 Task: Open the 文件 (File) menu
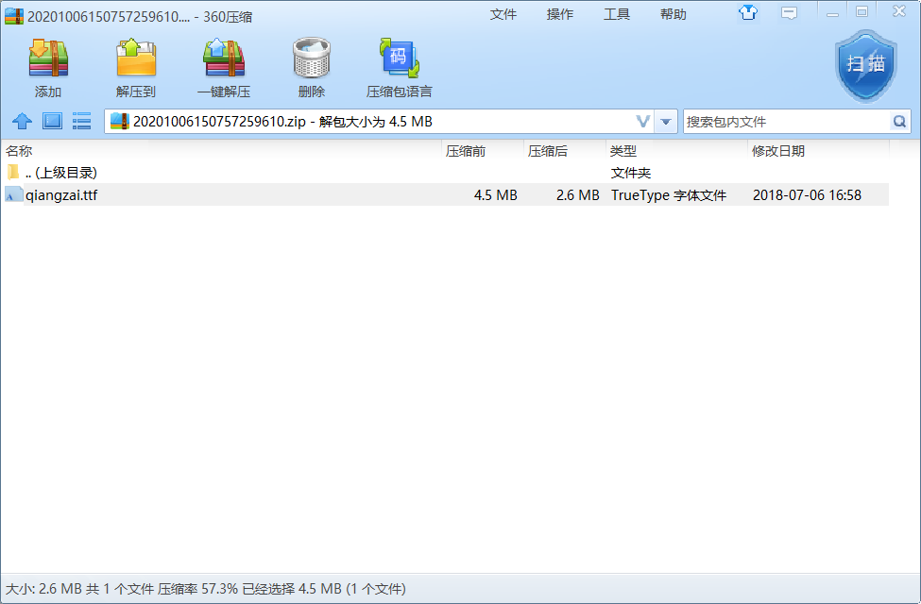click(503, 14)
